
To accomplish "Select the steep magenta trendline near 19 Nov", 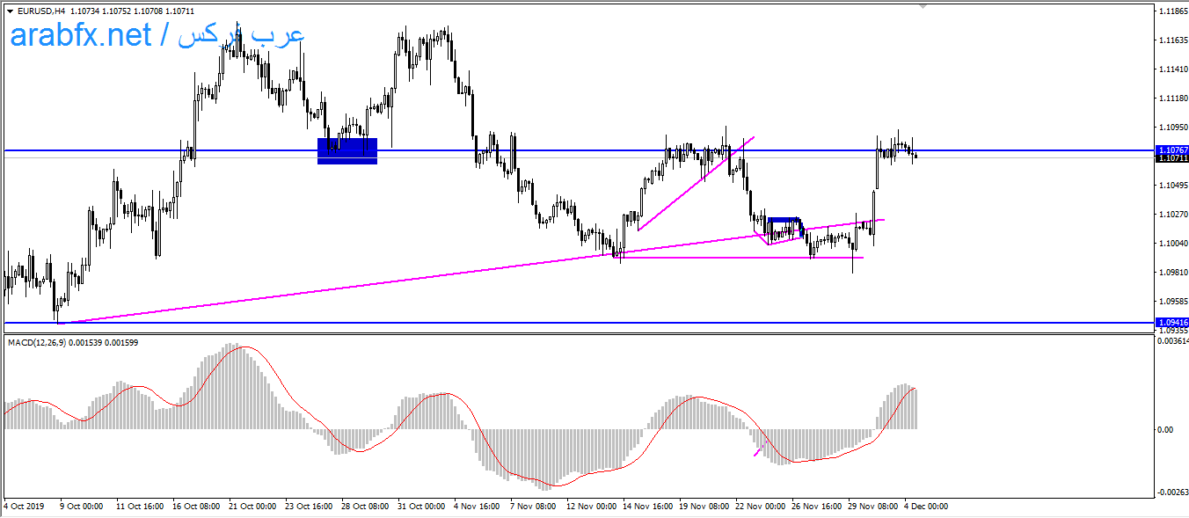I will pos(695,185).
